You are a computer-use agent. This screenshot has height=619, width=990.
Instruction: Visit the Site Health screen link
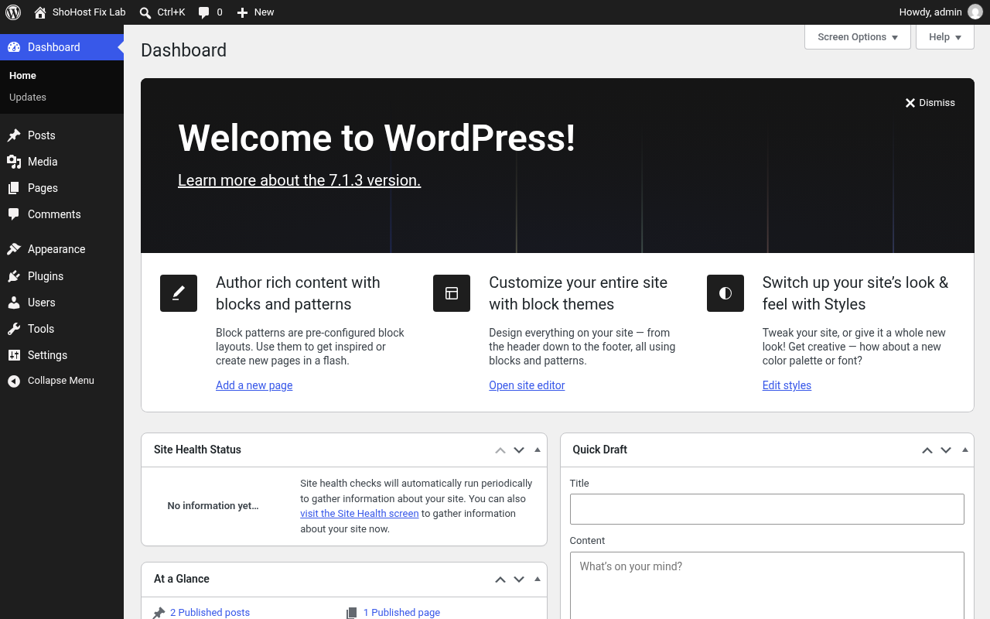[360, 513]
